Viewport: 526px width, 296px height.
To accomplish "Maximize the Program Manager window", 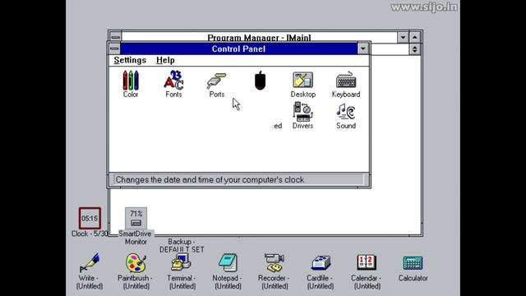I will coord(414,37).
